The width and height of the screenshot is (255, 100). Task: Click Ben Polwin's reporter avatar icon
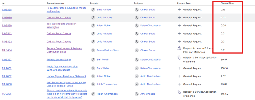coord(93,60)
